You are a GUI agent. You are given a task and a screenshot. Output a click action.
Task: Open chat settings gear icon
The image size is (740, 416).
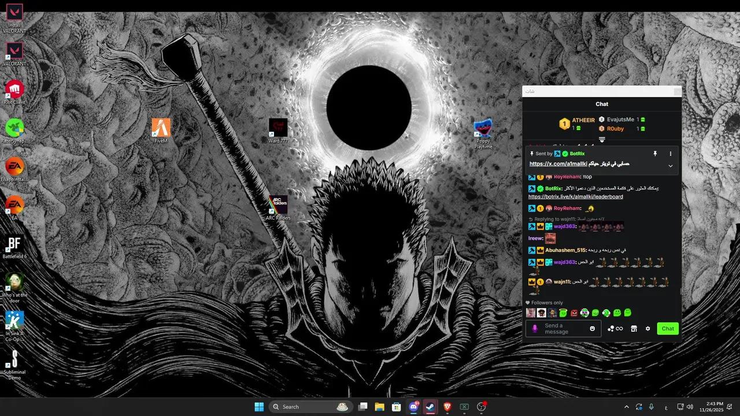coord(647,329)
